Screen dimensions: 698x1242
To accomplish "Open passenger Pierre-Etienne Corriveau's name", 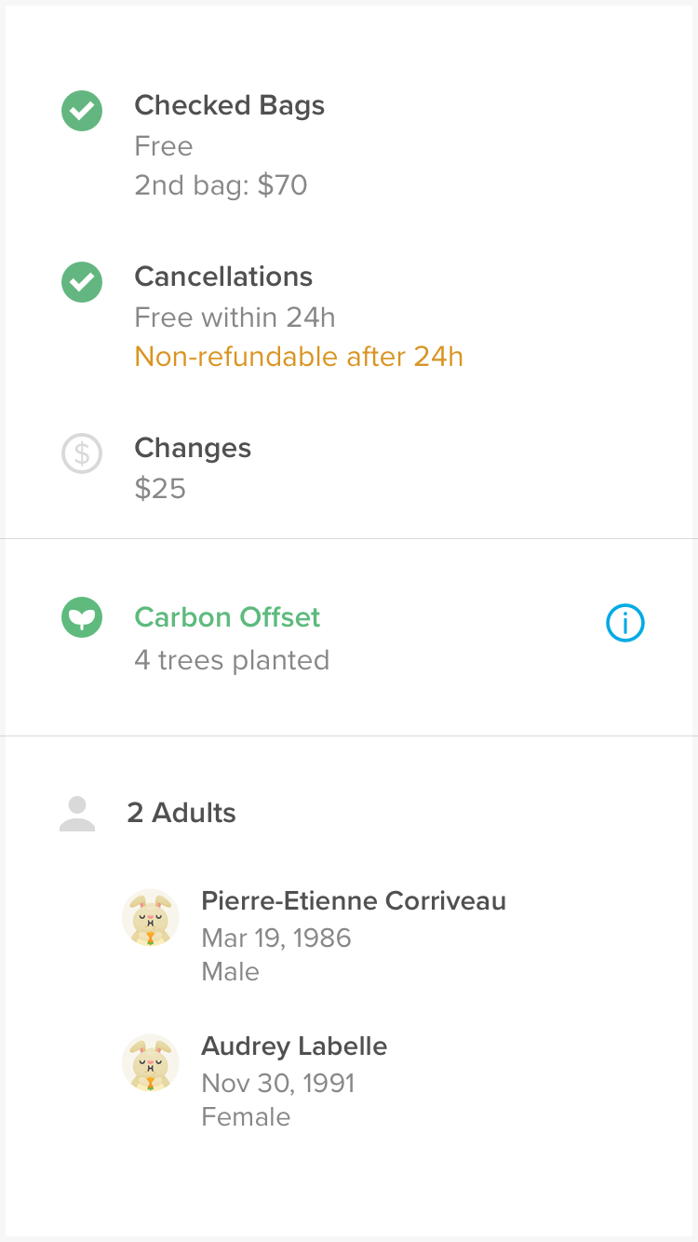I will [x=354, y=900].
